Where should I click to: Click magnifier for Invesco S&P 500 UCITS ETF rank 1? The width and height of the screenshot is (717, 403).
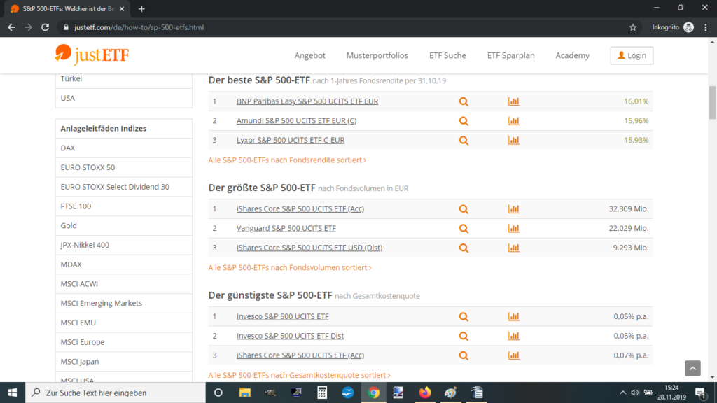click(x=464, y=317)
